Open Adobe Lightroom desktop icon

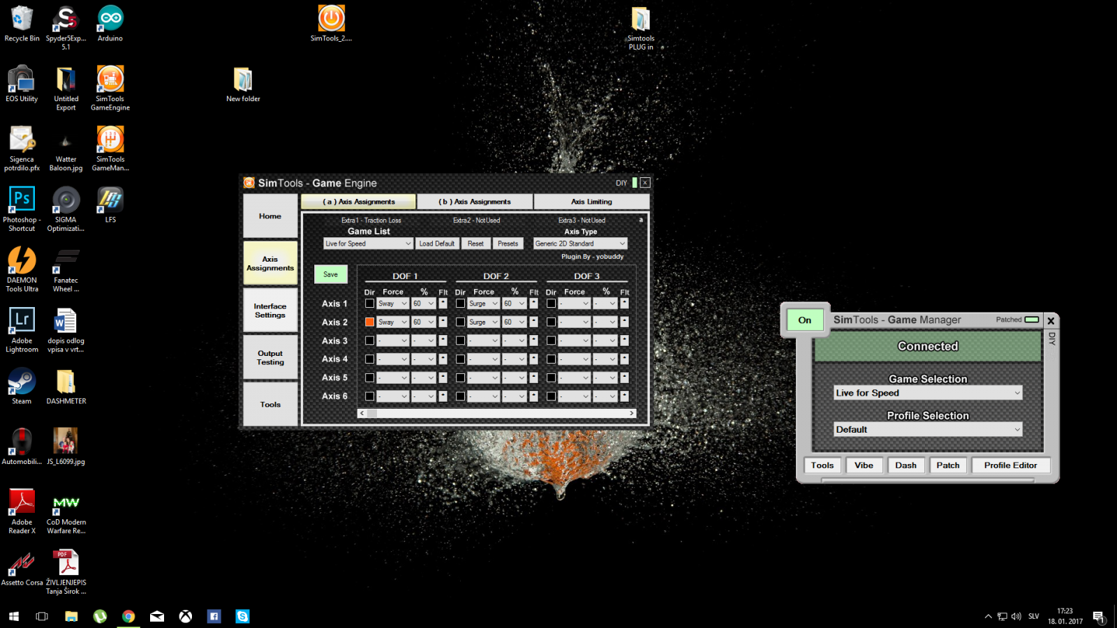[22, 330]
